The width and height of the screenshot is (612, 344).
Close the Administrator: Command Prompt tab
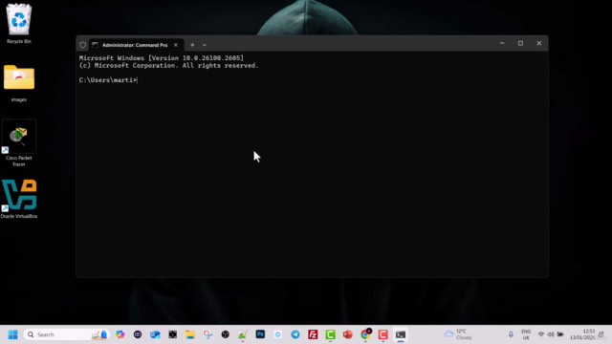176,45
